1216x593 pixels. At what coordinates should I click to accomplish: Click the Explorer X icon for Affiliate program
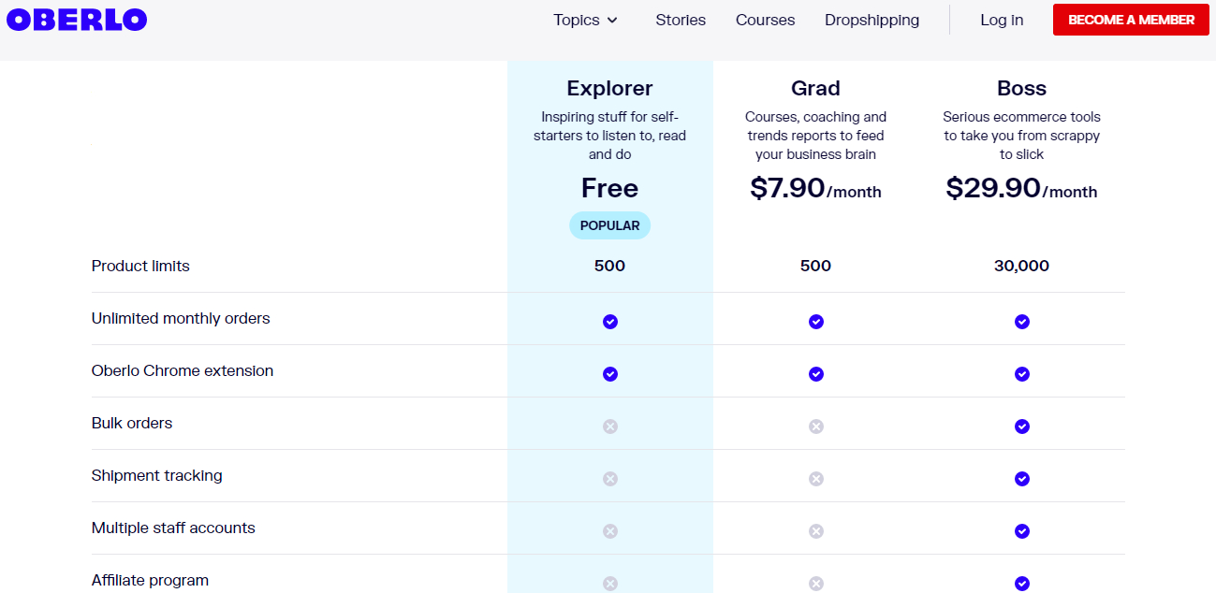click(609, 583)
